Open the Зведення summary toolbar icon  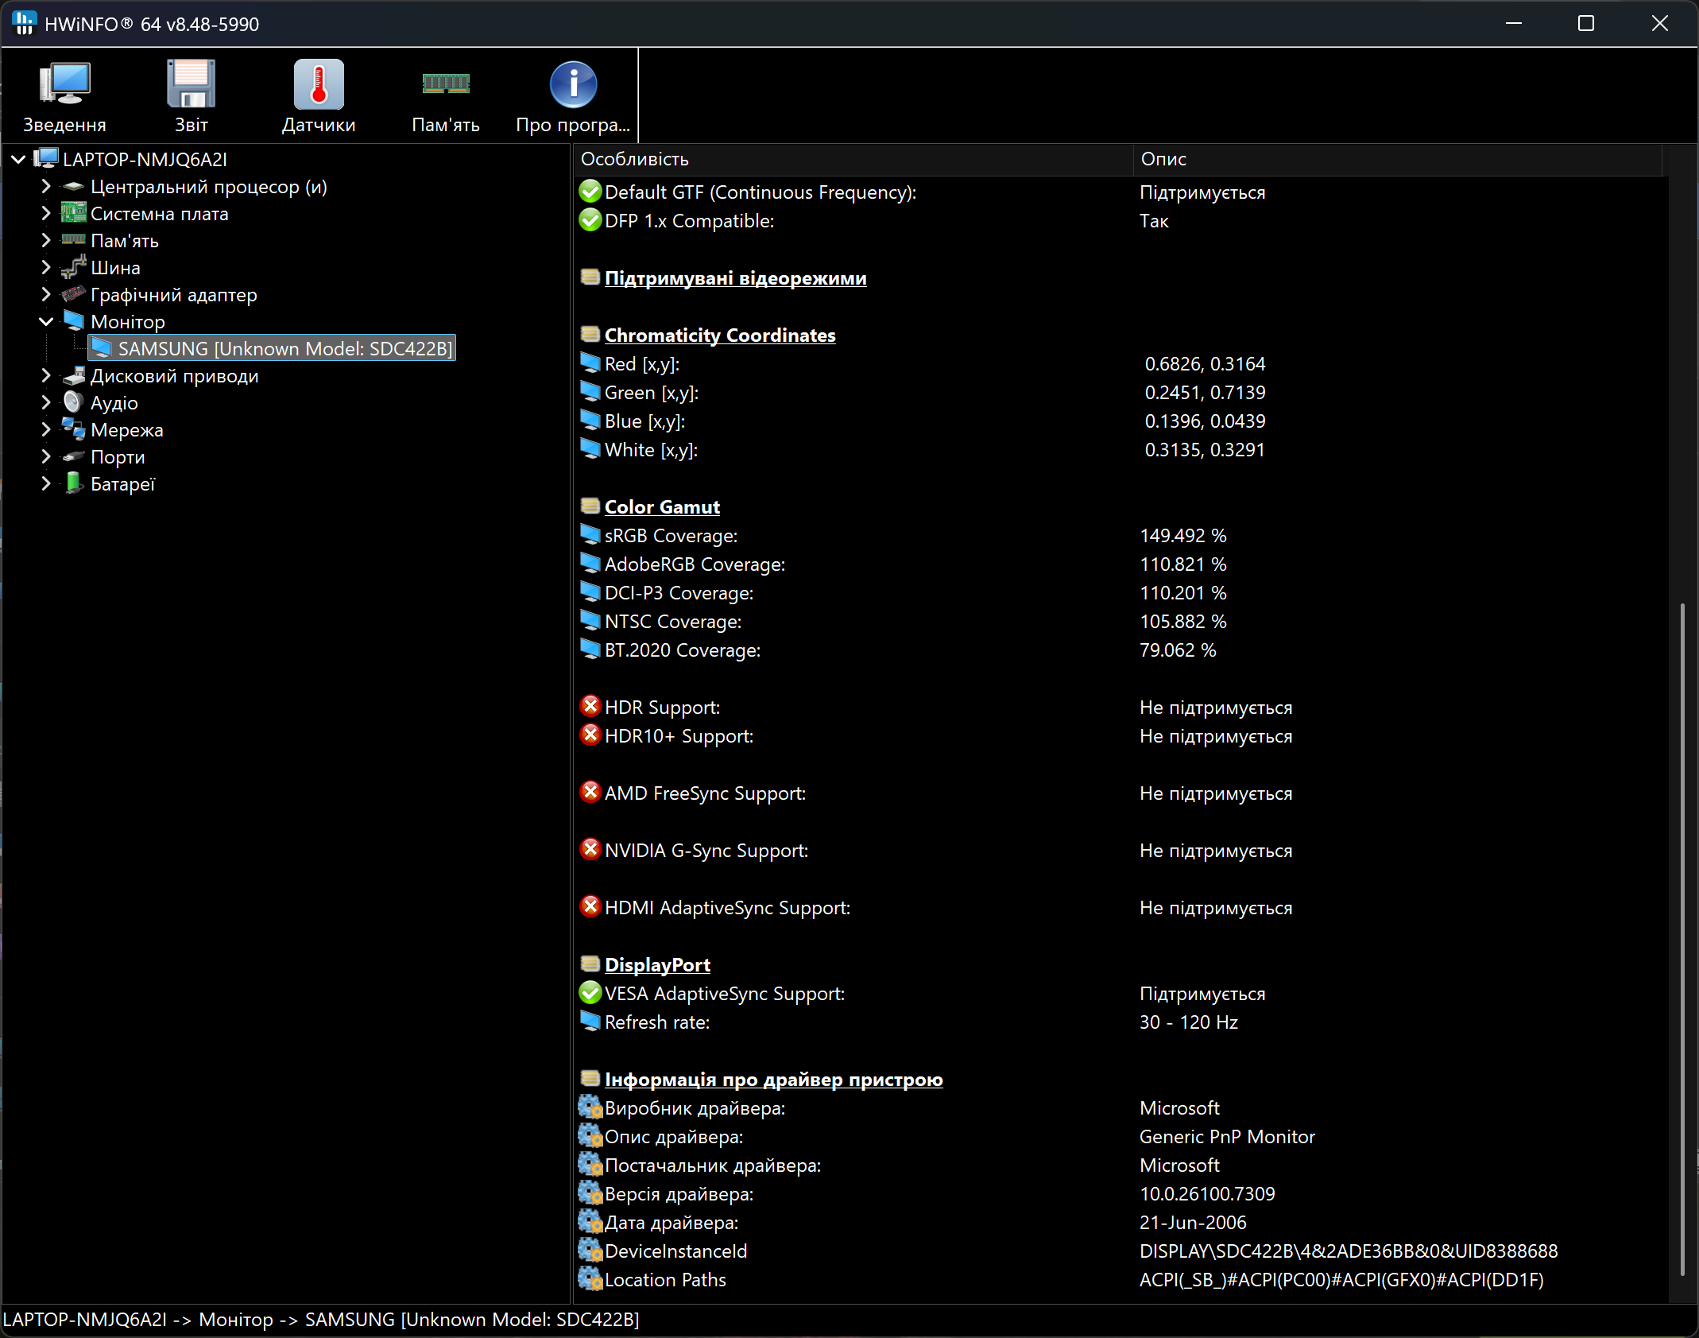[x=64, y=84]
